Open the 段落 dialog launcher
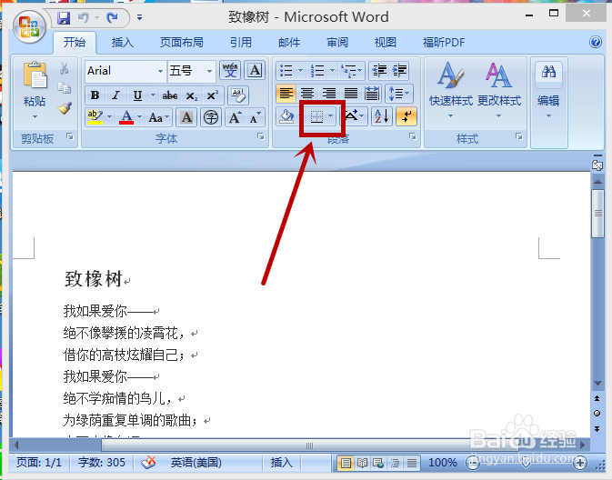This screenshot has height=480, width=612. [413, 136]
